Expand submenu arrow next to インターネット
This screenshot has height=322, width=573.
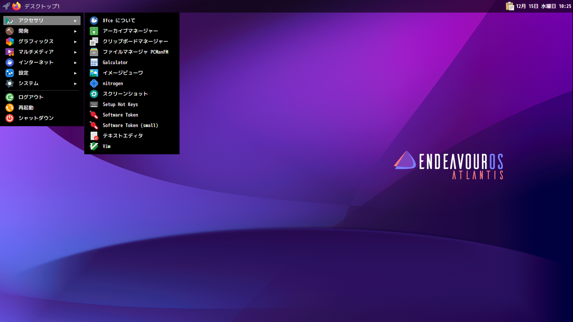(x=76, y=62)
